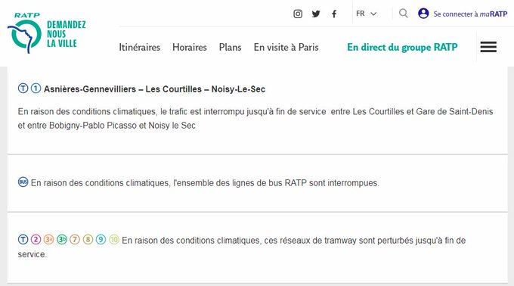
Task: Open the hamburger menu
Action: click(x=488, y=47)
